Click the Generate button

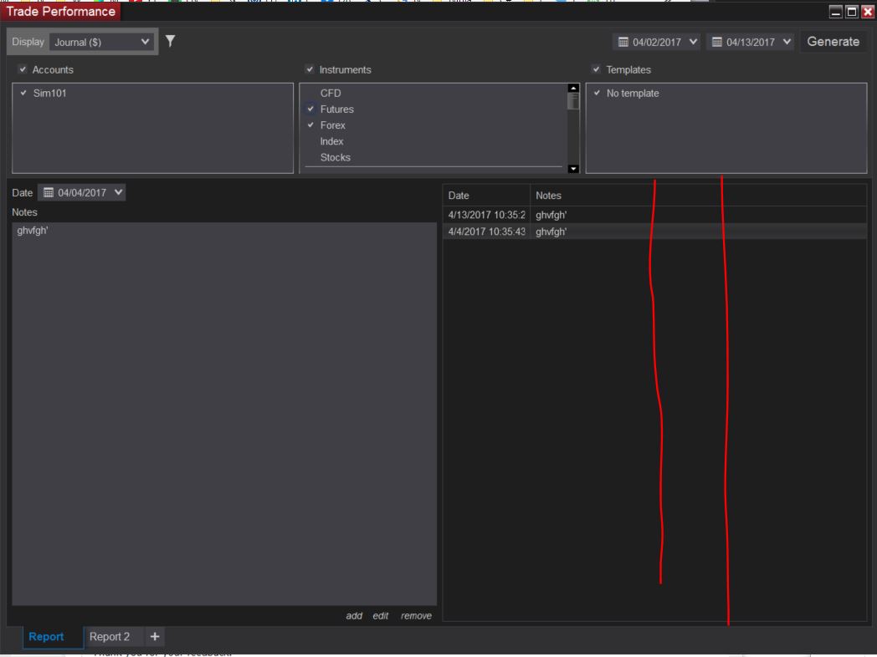[833, 41]
